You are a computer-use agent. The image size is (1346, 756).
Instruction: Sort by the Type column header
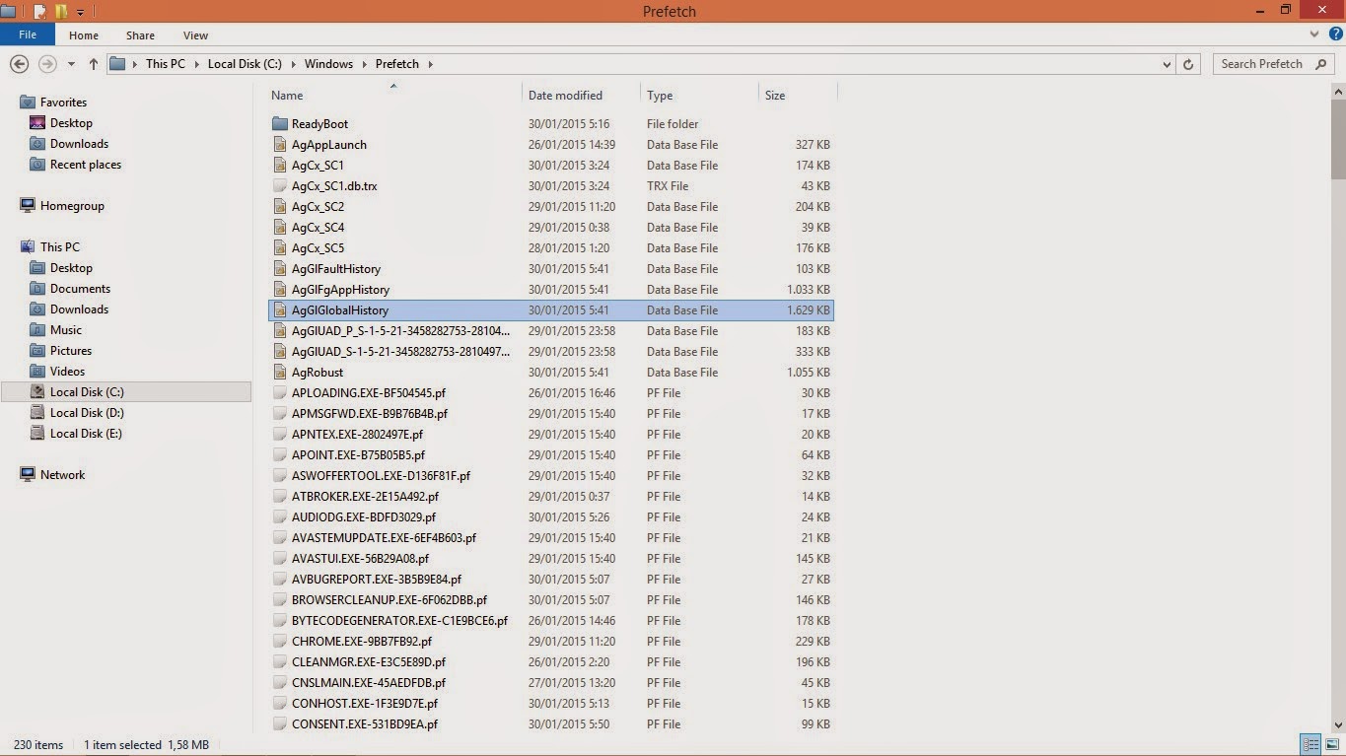pos(660,96)
